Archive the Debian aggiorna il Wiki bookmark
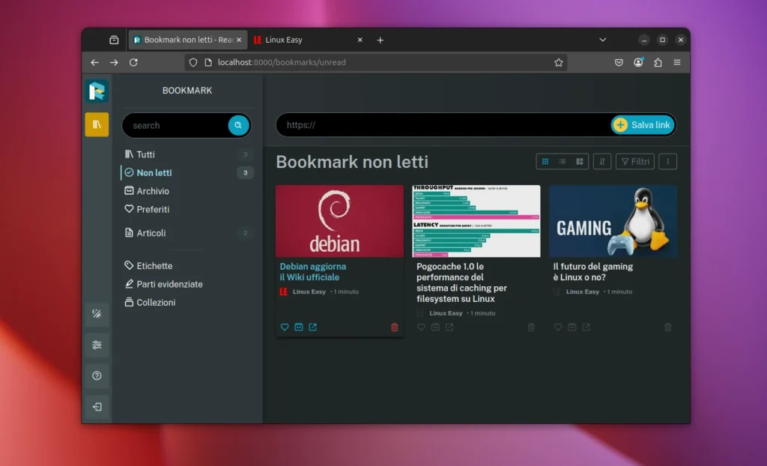Image resolution: width=767 pixels, height=466 pixels. [299, 327]
